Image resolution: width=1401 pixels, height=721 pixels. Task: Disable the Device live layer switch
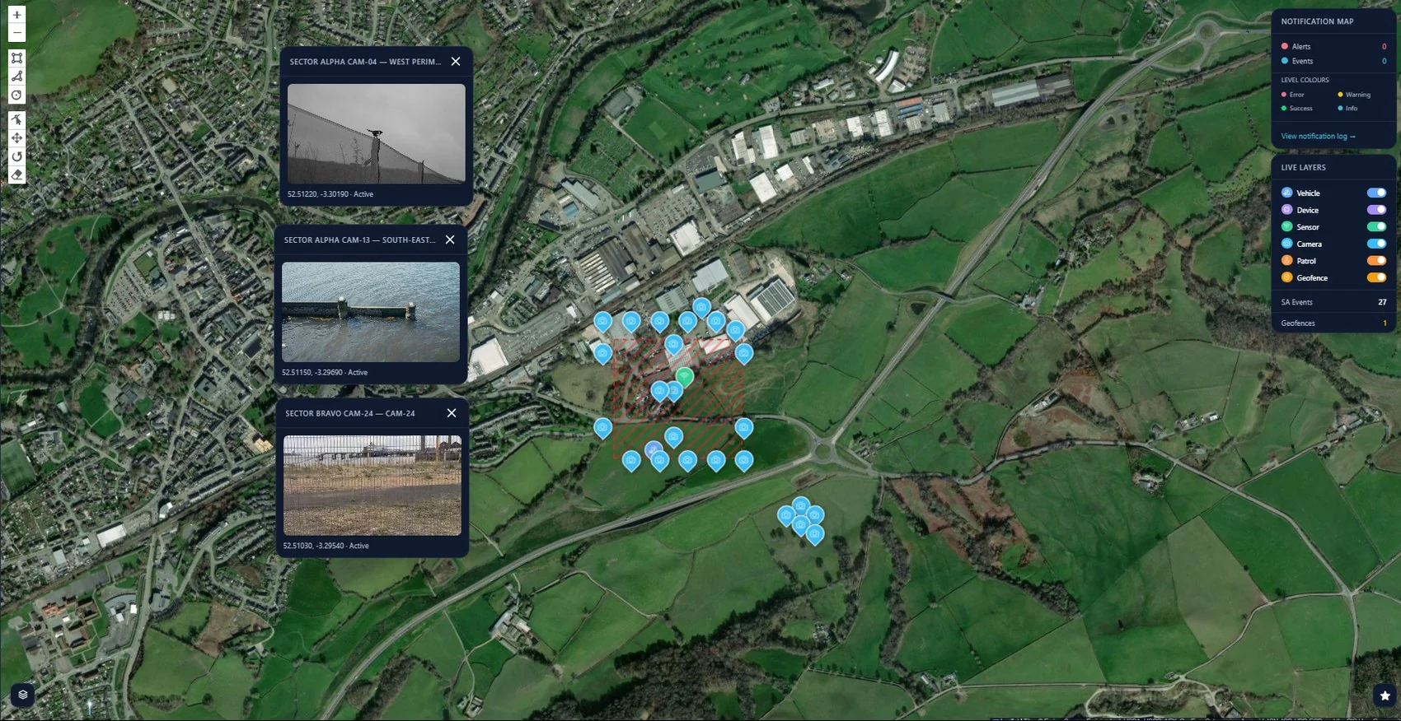[1376, 210]
